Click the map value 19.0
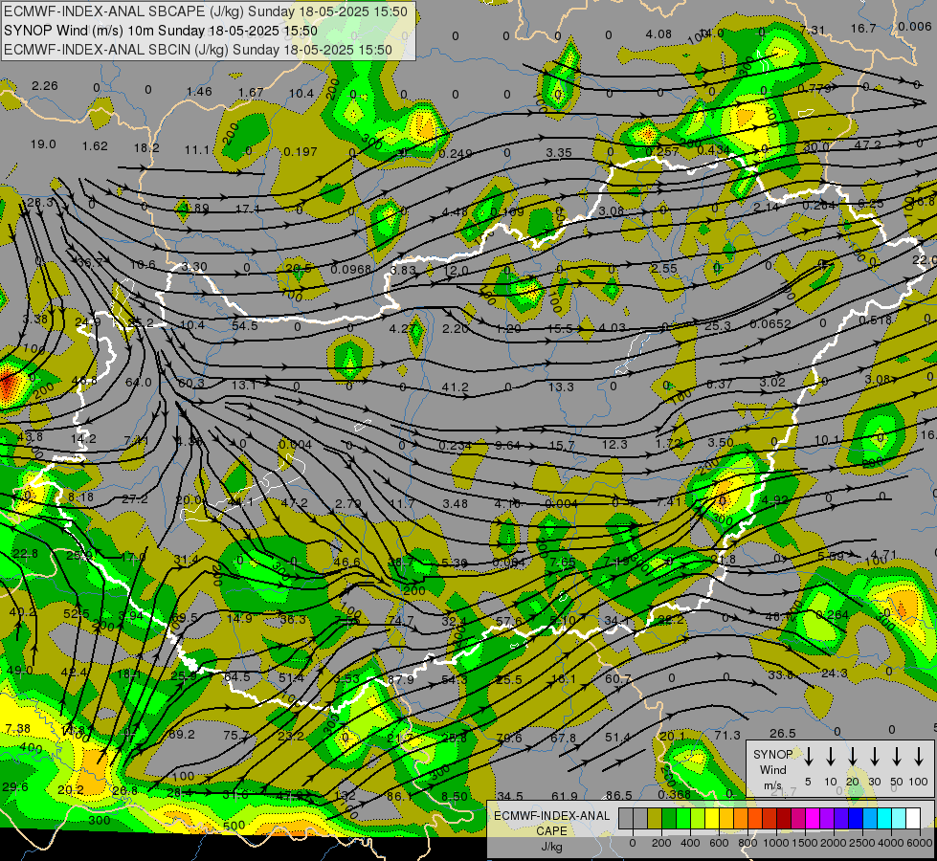The height and width of the screenshot is (861, 937). 43,144
